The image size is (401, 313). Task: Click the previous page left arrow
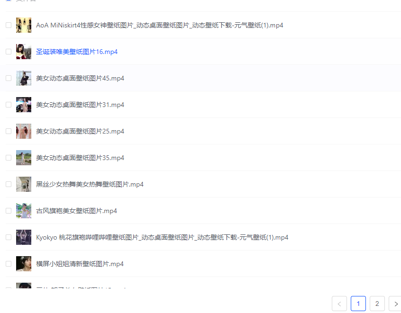pos(339,304)
